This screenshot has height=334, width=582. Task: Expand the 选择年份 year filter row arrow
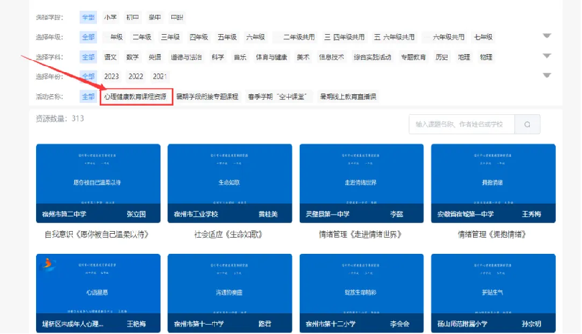[x=547, y=75]
